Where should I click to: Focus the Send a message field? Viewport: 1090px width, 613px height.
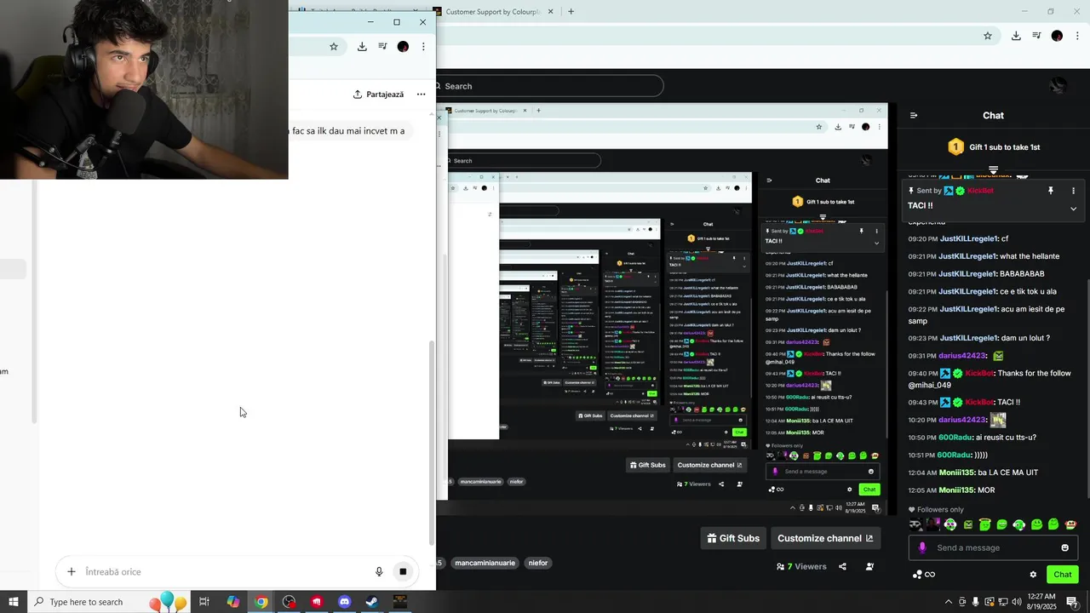993,547
